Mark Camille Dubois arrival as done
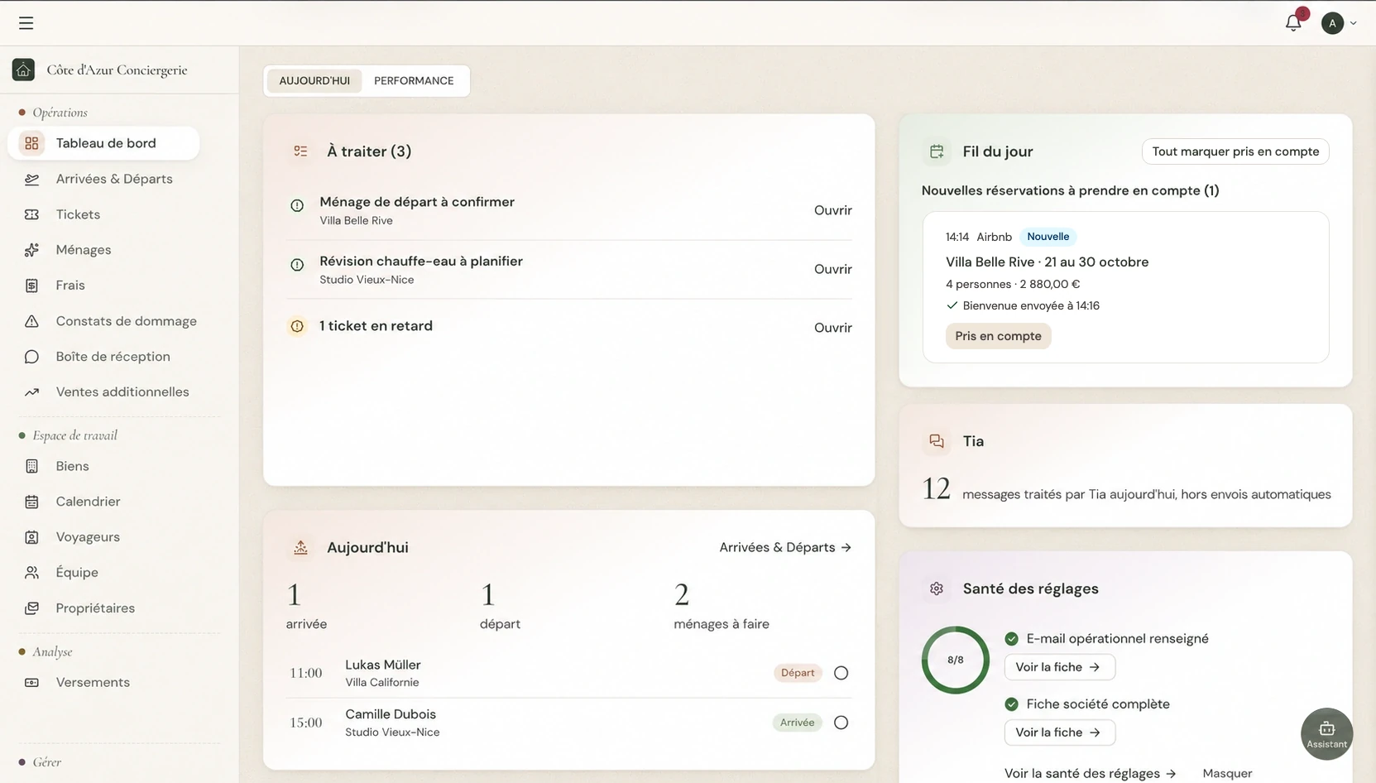Viewport: 1376px width, 783px height. click(841, 723)
